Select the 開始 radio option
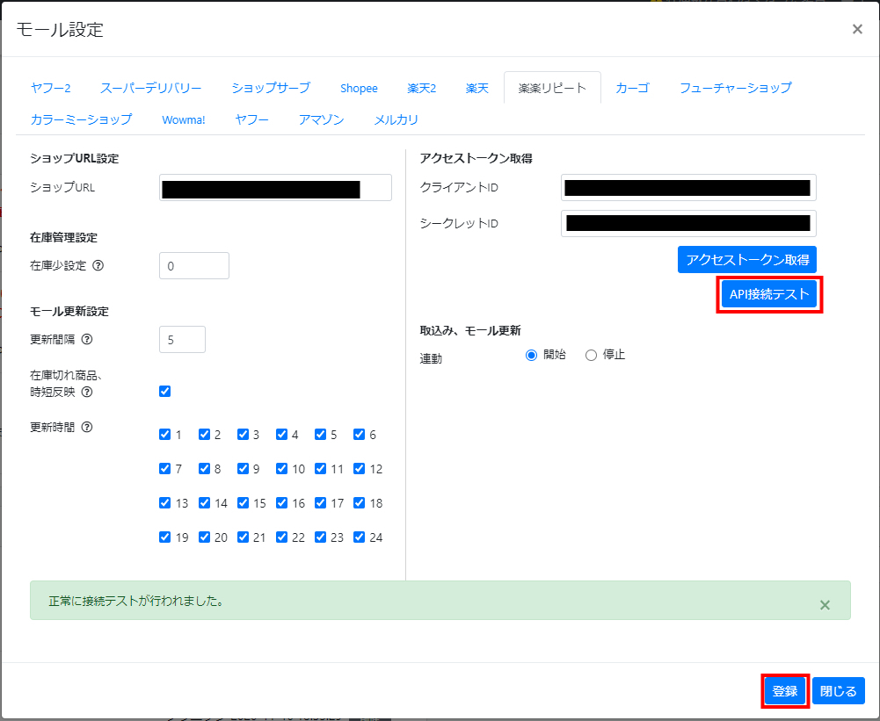The width and height of the screenshot is (880, 721). point(531,356)
